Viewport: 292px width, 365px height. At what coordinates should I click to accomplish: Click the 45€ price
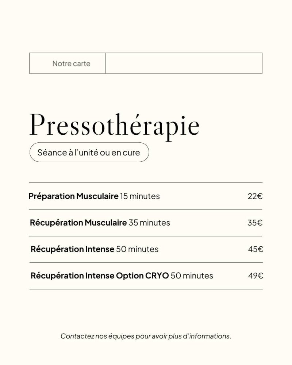tap(255, 249)
